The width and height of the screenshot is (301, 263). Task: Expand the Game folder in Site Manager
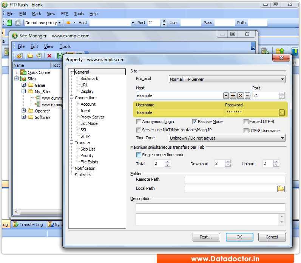[x=24, y=85]
